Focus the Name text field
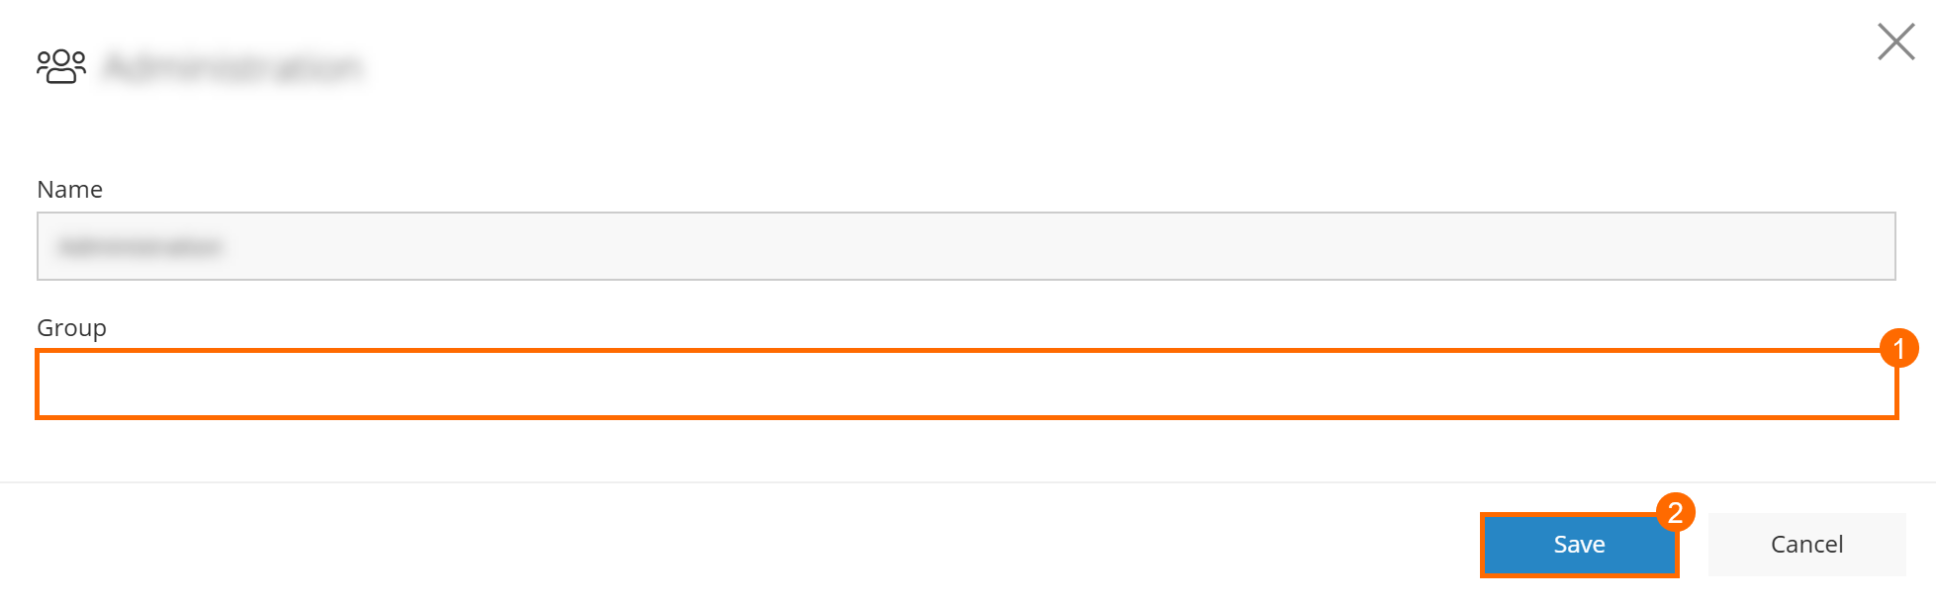This screenshot has height=603, width=1936. [x=966, y=246]
